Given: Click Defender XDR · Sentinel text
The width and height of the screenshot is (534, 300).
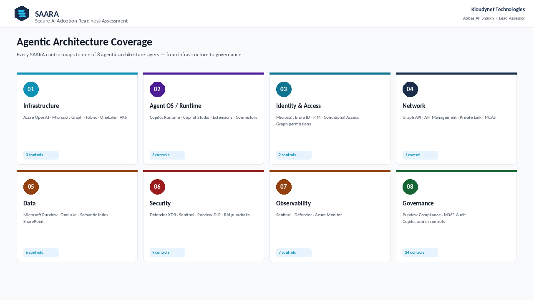Looking at the screenshot, I should click(x=199, y=215).
